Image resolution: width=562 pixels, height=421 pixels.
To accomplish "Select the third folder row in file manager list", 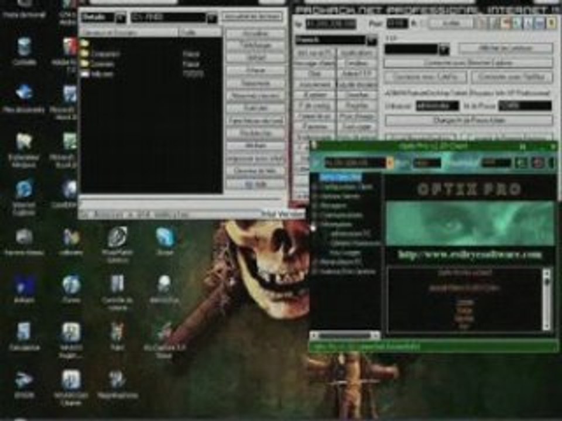I will pos(151,64).
